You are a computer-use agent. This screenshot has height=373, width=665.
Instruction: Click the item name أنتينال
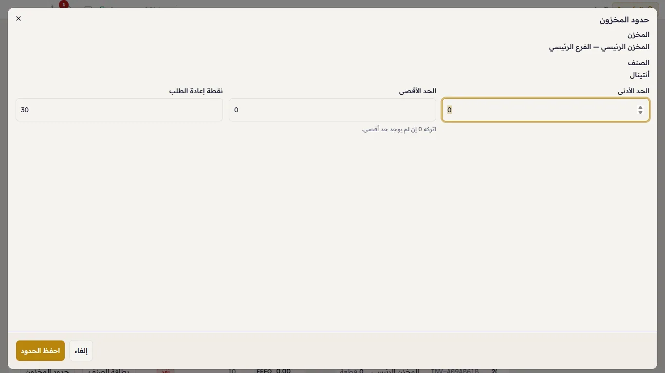coord(640,75)
